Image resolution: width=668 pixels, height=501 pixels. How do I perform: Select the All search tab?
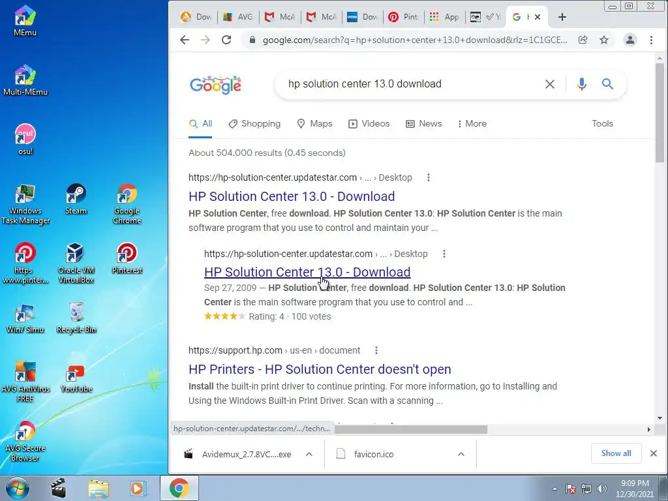[x=200, y=123]
